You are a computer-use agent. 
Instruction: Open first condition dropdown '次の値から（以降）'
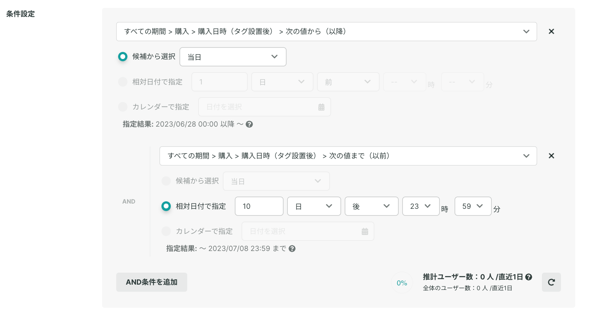[327, 31]
